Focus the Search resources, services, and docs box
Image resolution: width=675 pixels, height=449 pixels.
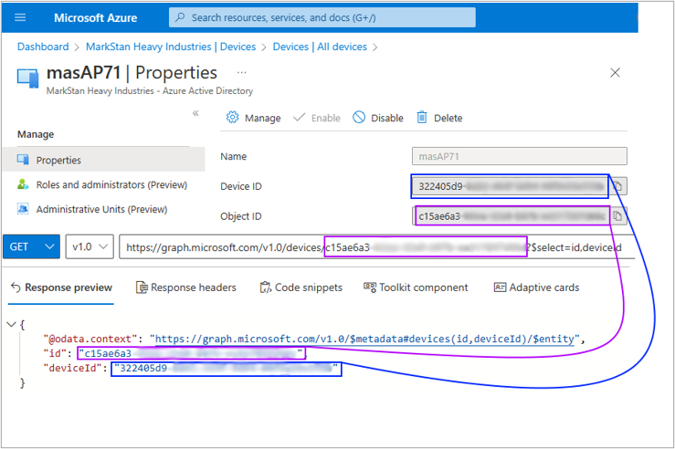(x=322, y=17)
